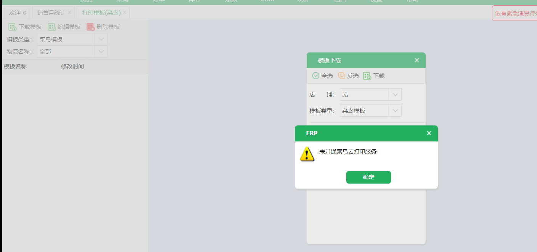
Task: Open the 店铺 dropdown in 模板下载
Action: pos(395,94)
